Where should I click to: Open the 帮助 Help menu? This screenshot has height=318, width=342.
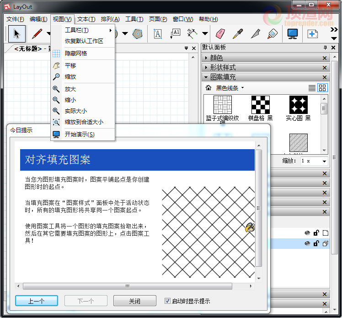pyautogui.click(x=208, y=19)
